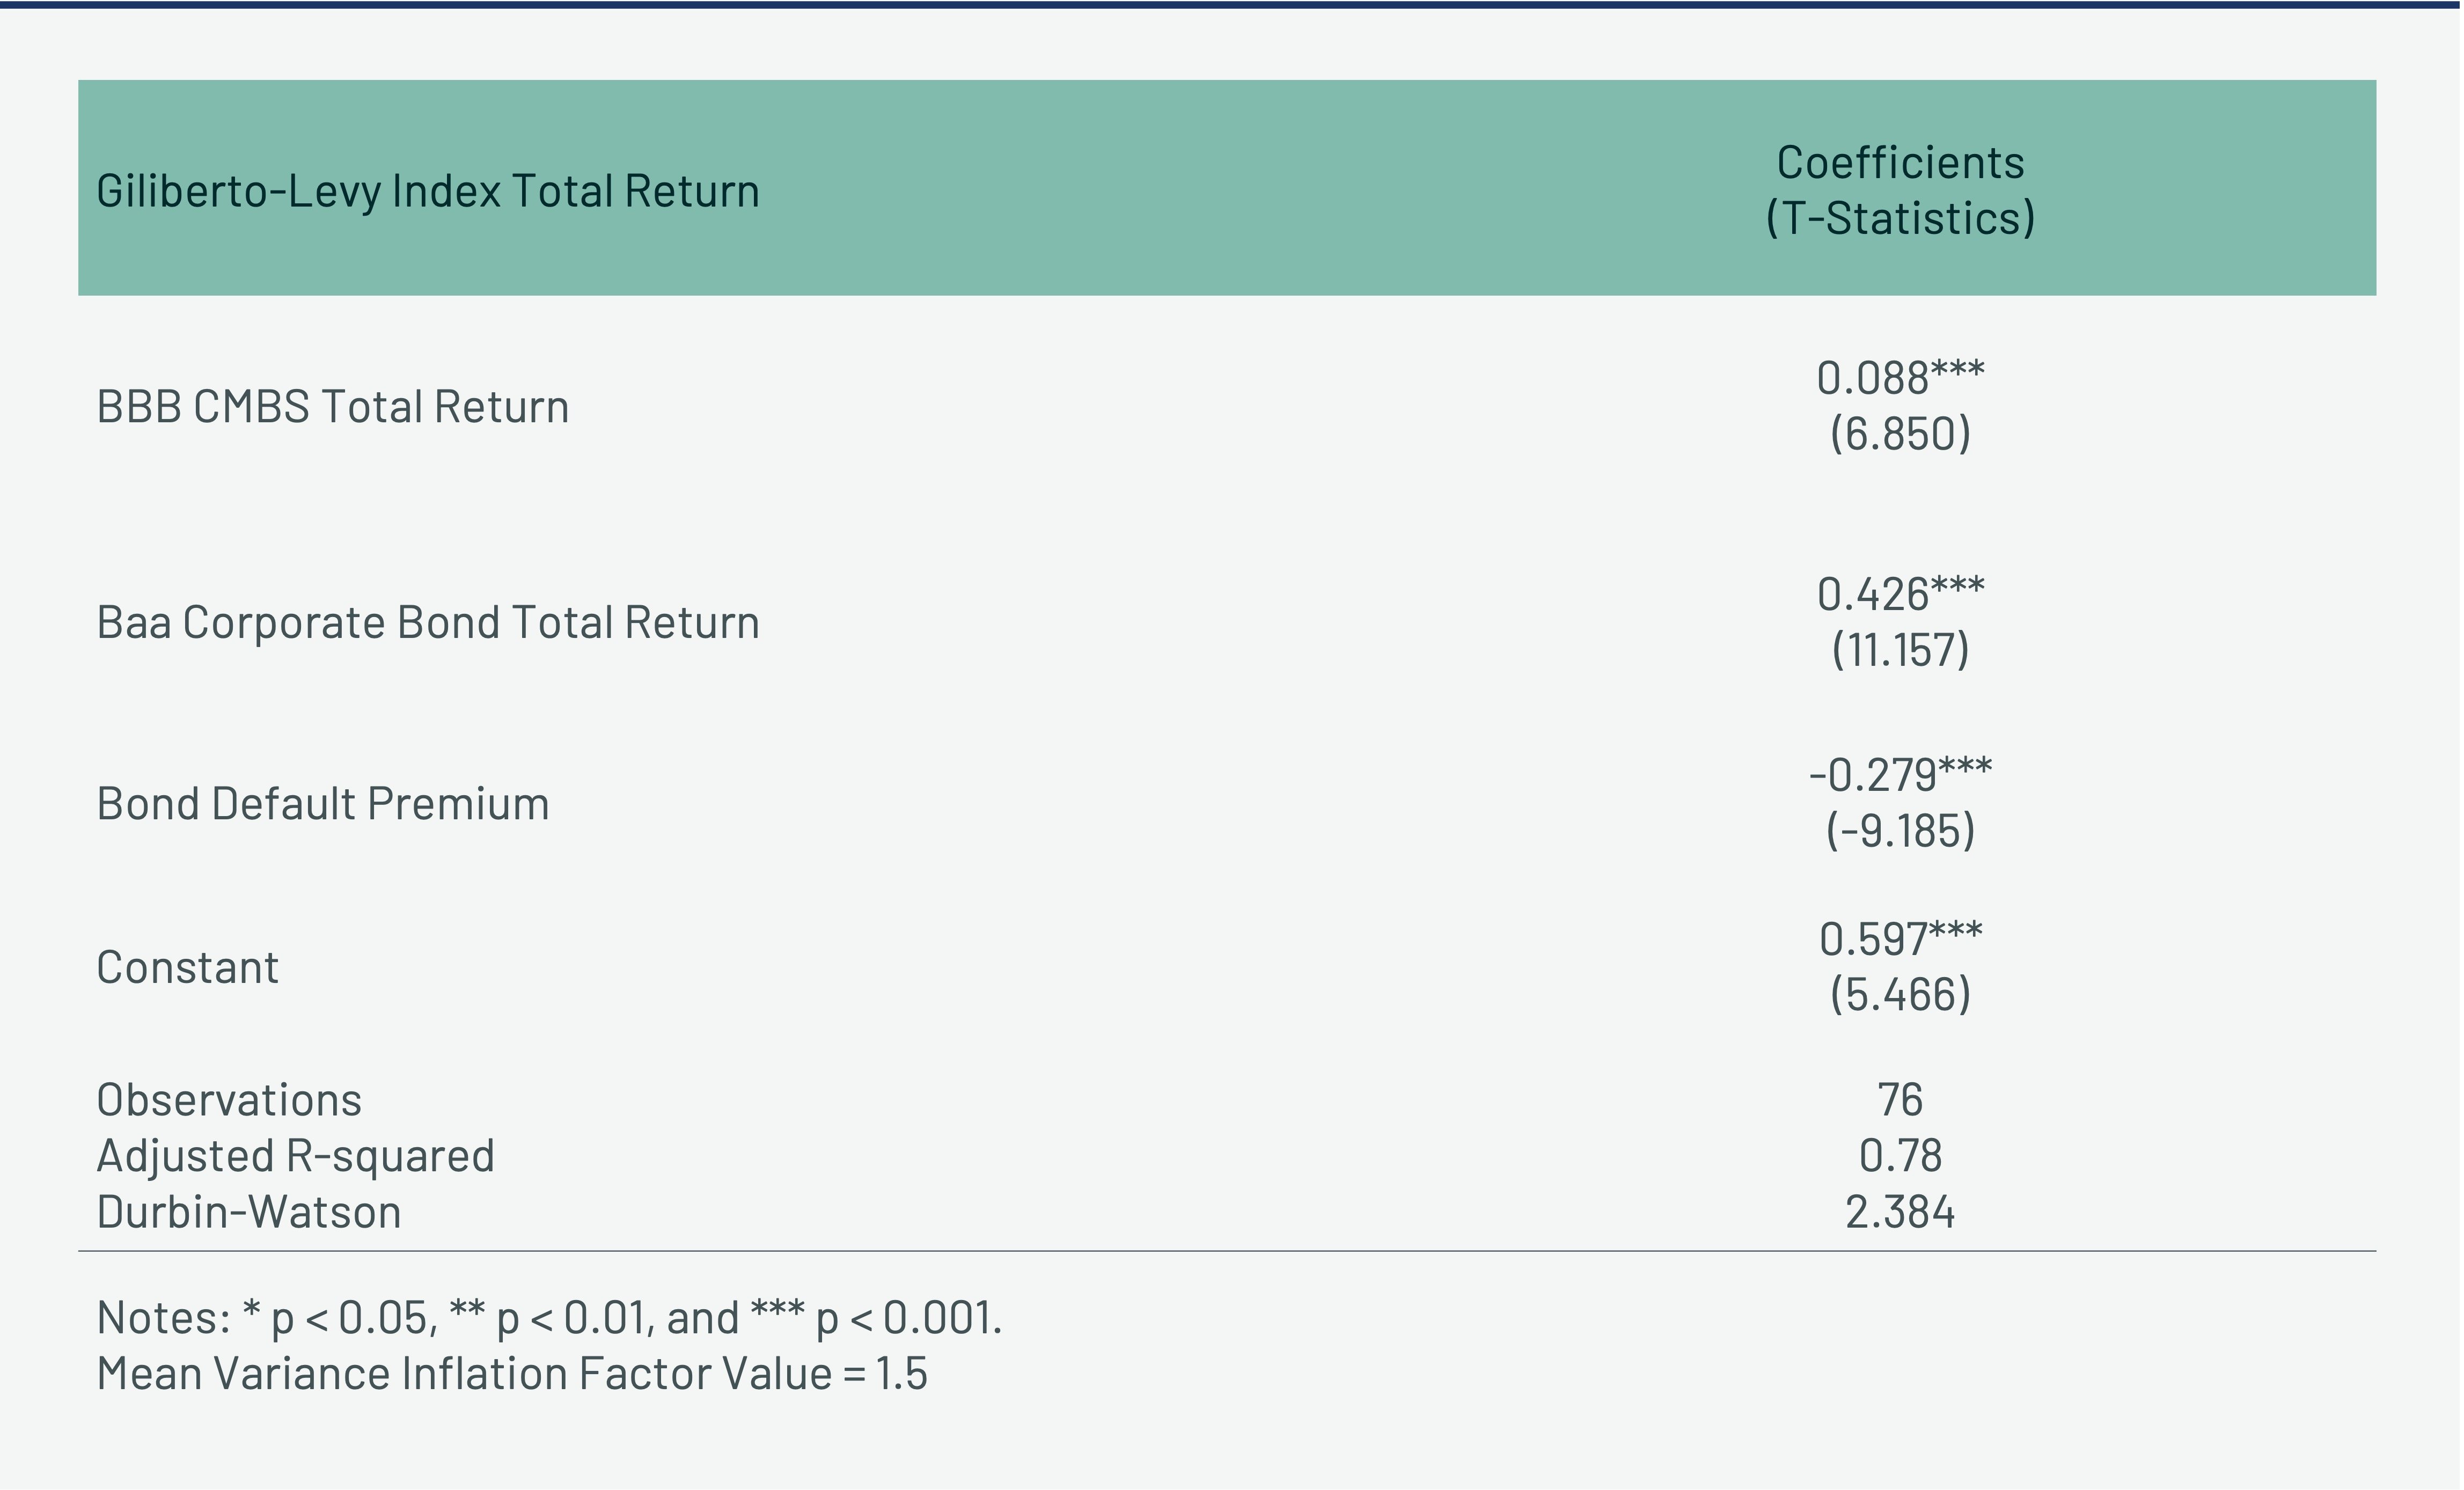Click the 0.426*** coefficient value

pyautogui.click(x=1899, y=594)
